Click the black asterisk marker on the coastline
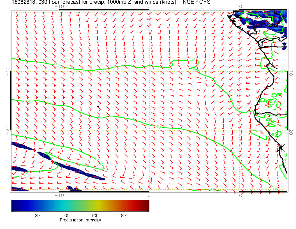Image resolution: width=296 pixels, height=229 pixels. pyautogui.click(x=281, y=147)
